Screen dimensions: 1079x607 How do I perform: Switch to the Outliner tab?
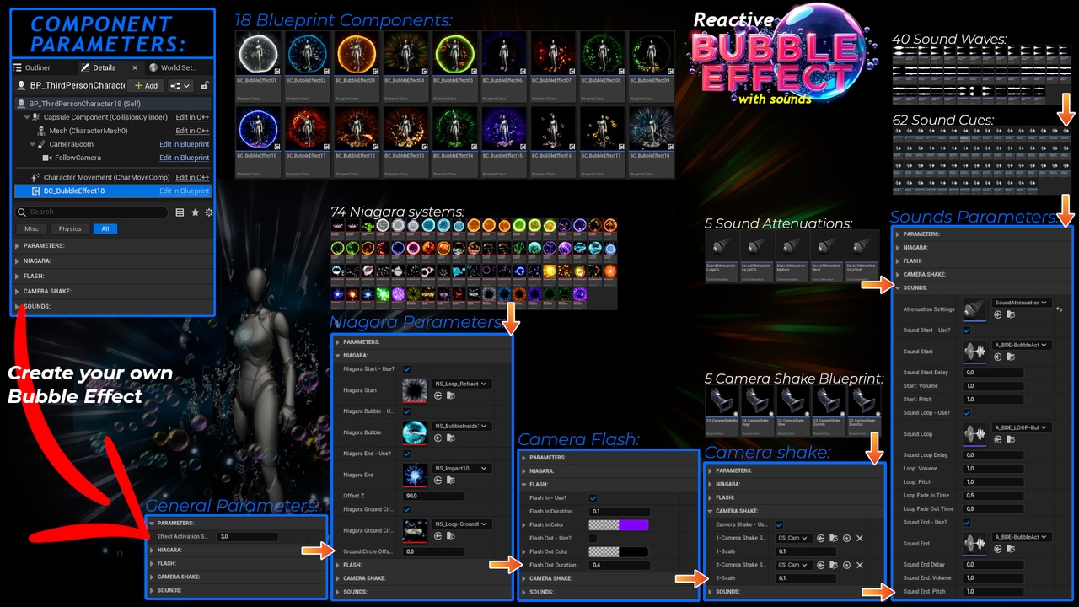pos(32,67)
